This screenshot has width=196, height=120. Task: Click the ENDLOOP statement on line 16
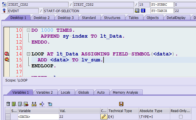pos(44,66)
